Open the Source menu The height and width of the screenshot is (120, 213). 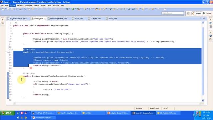[13, 5]
